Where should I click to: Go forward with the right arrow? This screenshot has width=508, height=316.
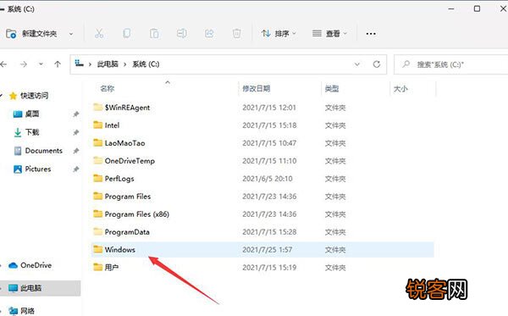pos(24,64)
